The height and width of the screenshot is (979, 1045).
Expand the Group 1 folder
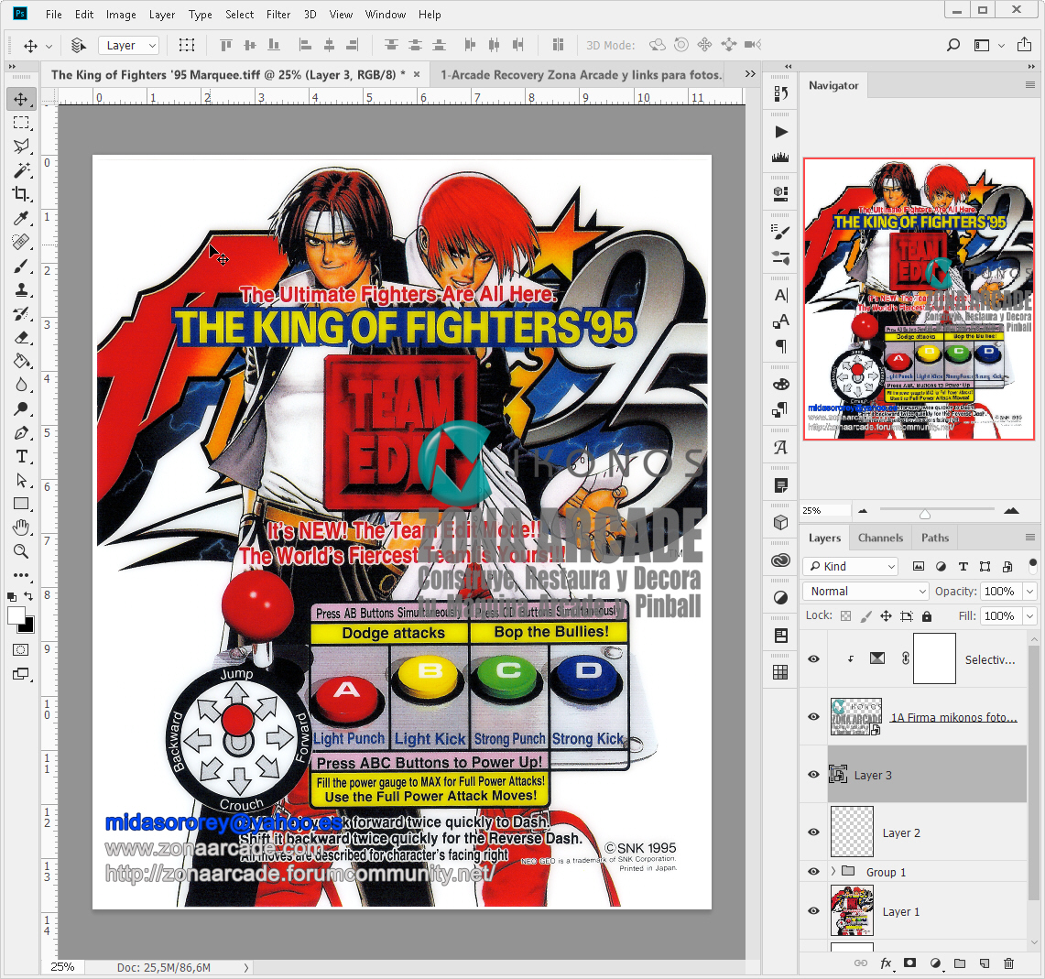coord(834,871)
